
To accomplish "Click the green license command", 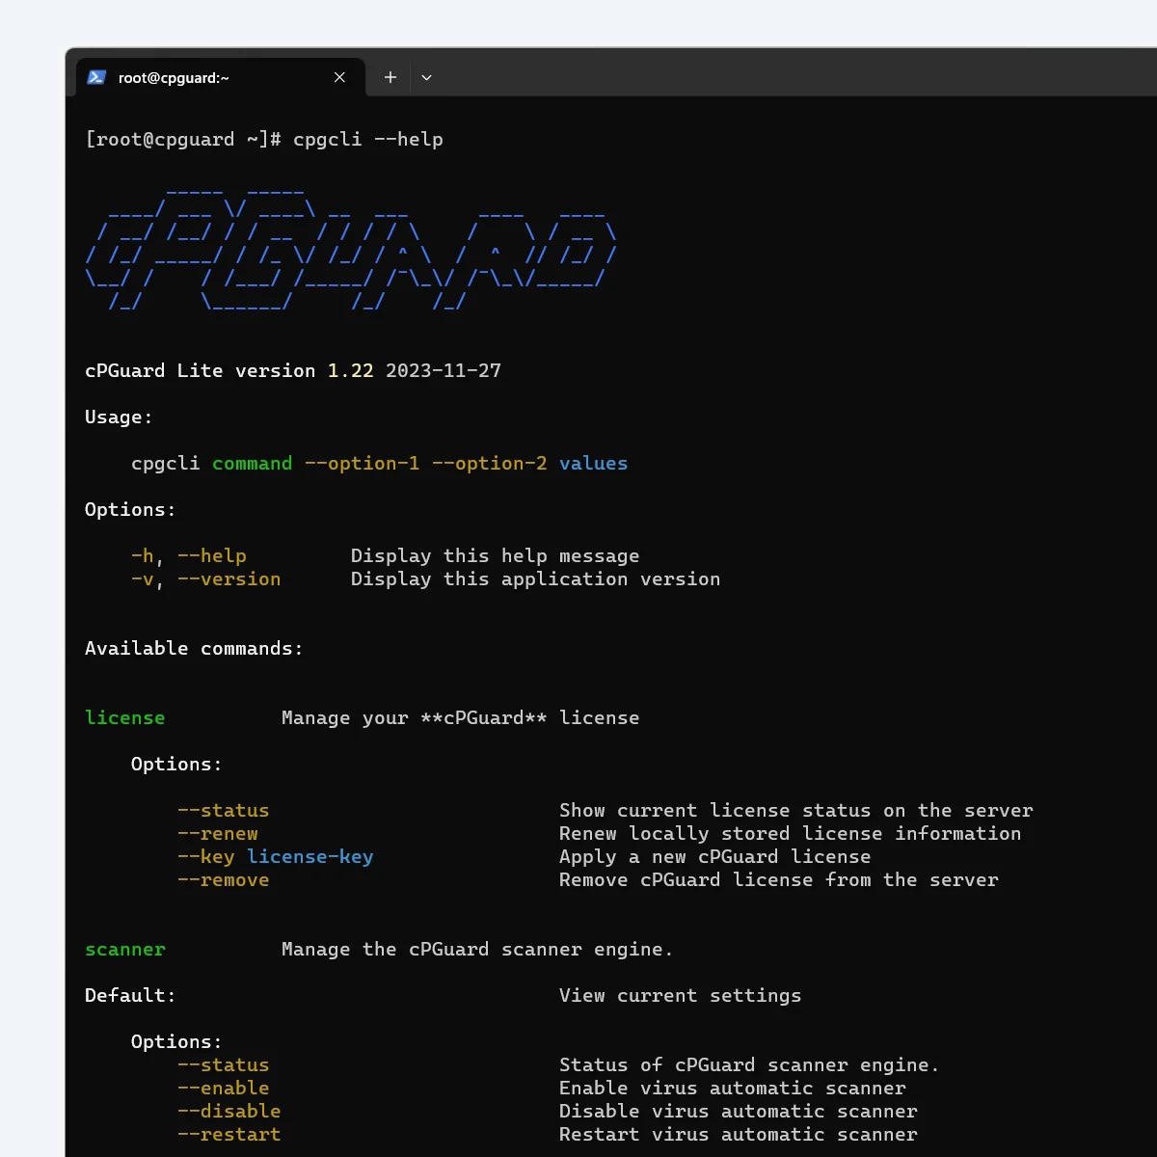I will [124, 717].
